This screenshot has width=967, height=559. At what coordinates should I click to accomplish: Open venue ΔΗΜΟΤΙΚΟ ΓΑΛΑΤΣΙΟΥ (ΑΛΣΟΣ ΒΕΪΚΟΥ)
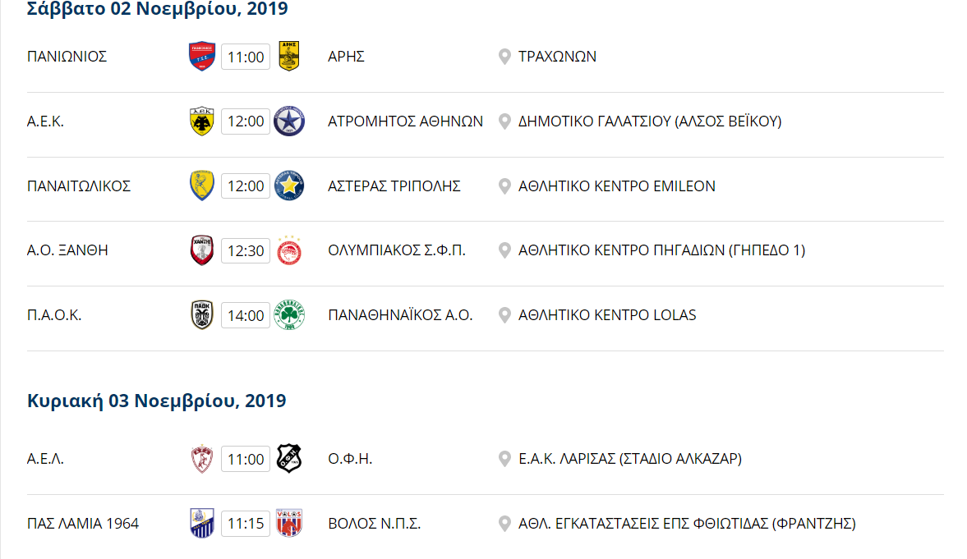[650, 121]
